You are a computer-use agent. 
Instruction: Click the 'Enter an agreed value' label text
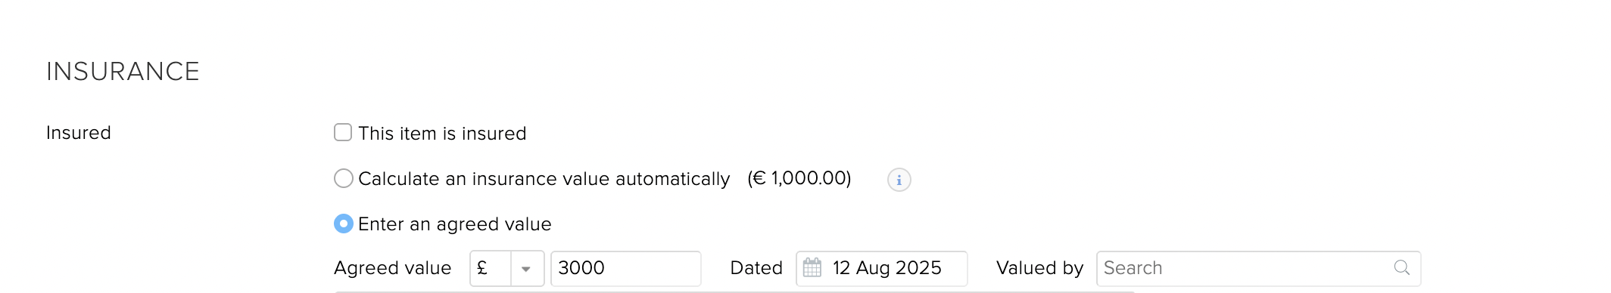[454, 224]
